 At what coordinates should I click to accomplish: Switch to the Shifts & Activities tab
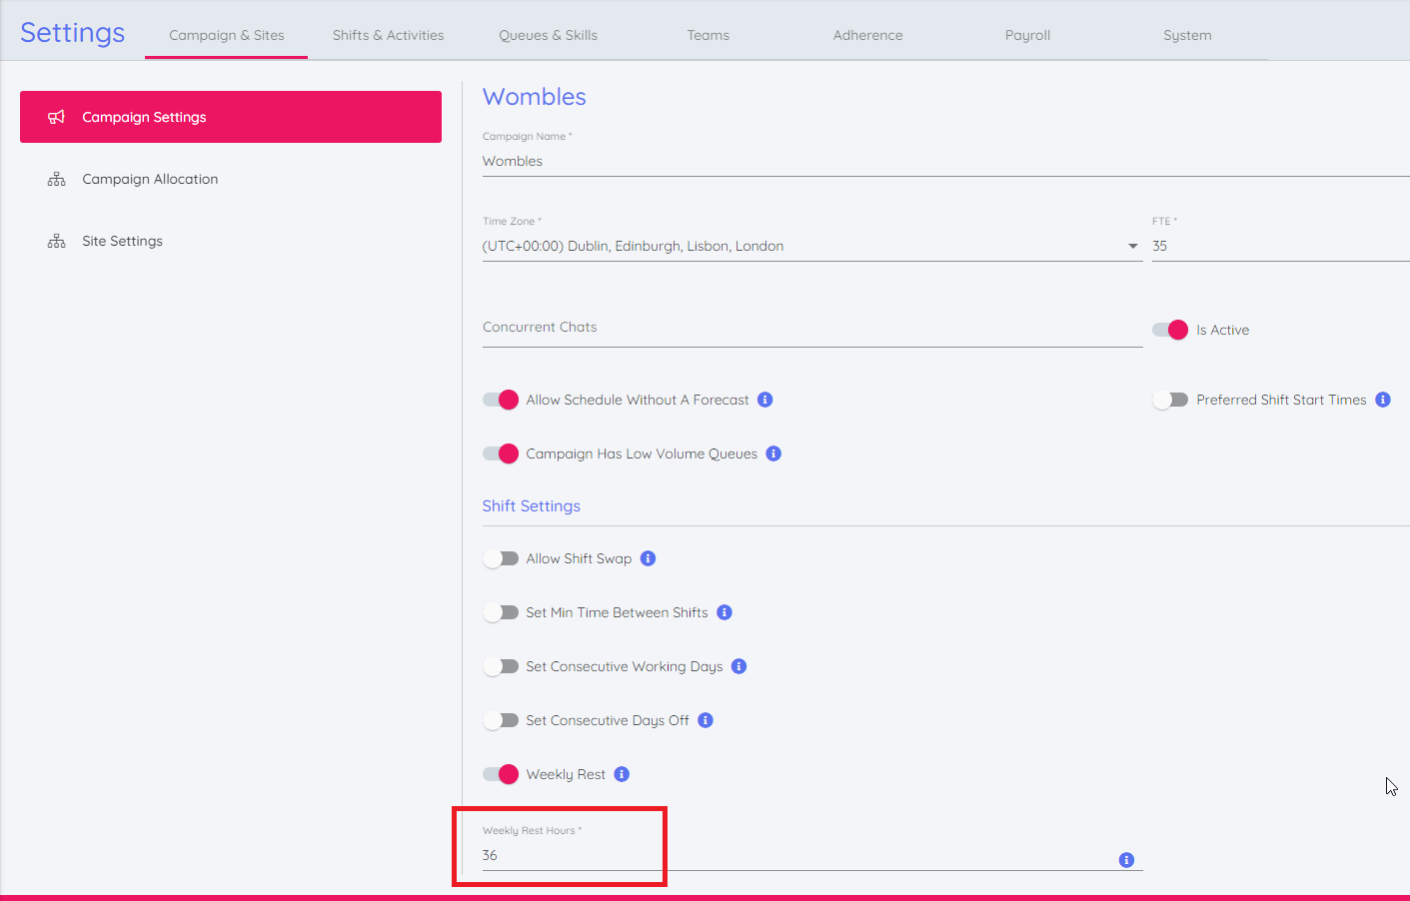pyautogui.click(x=388, y=35)
